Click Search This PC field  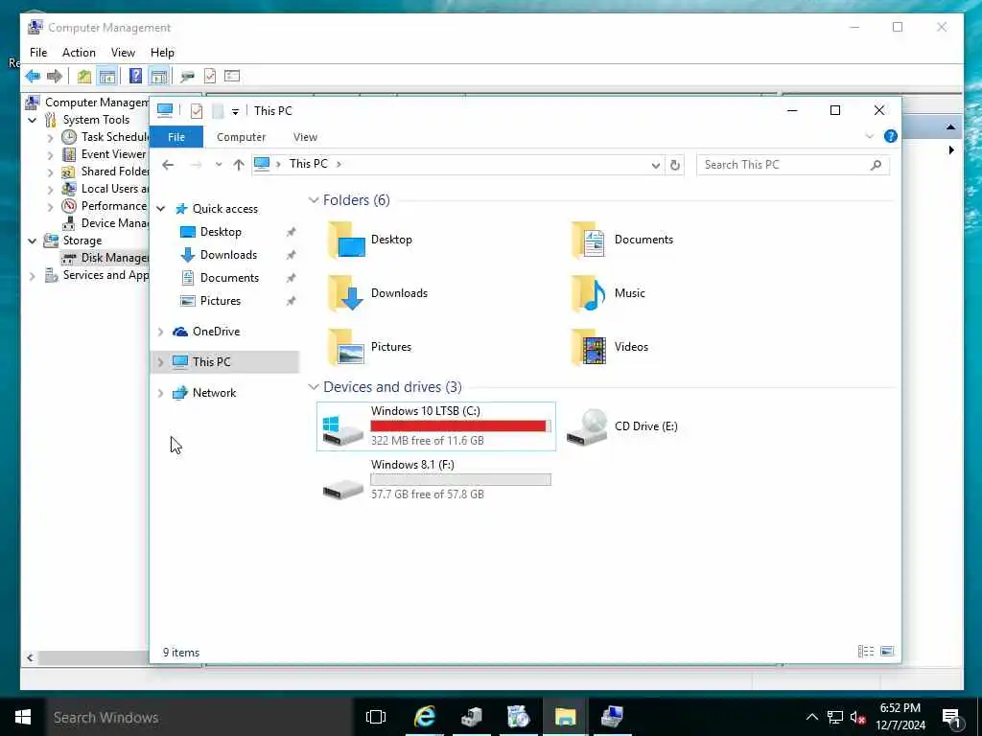793,165
